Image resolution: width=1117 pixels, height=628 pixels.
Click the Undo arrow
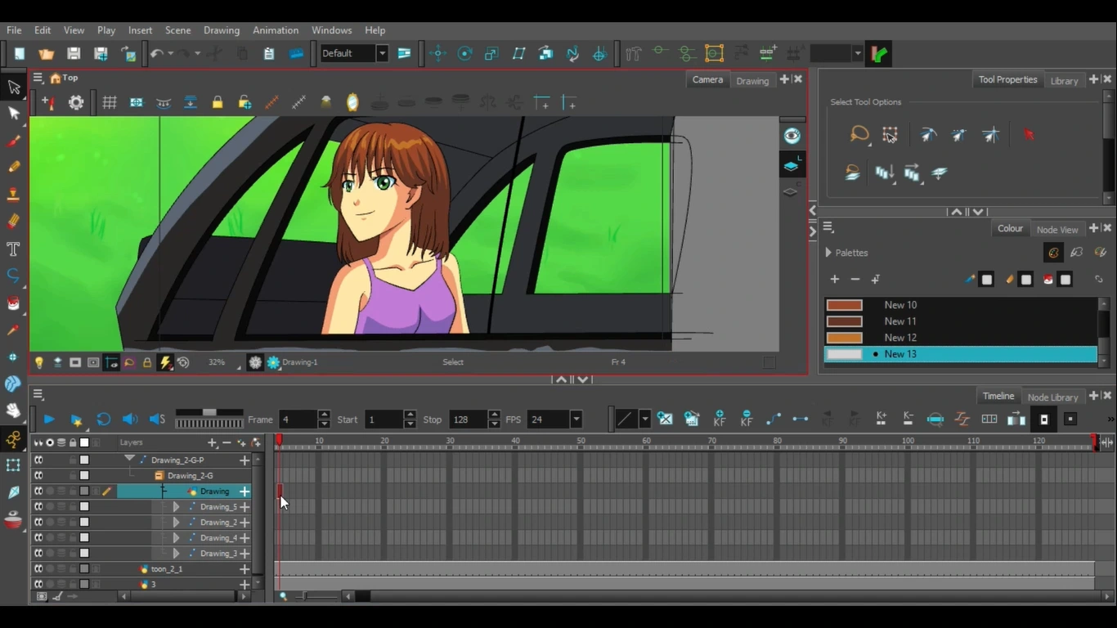(x=157, y=54)
